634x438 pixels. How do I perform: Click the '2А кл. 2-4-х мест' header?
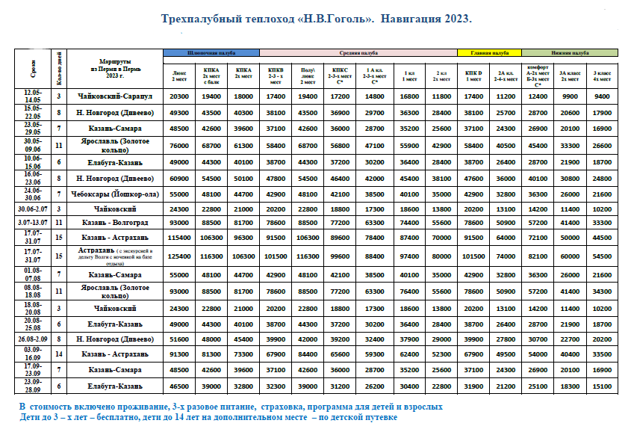pos(506,76)
